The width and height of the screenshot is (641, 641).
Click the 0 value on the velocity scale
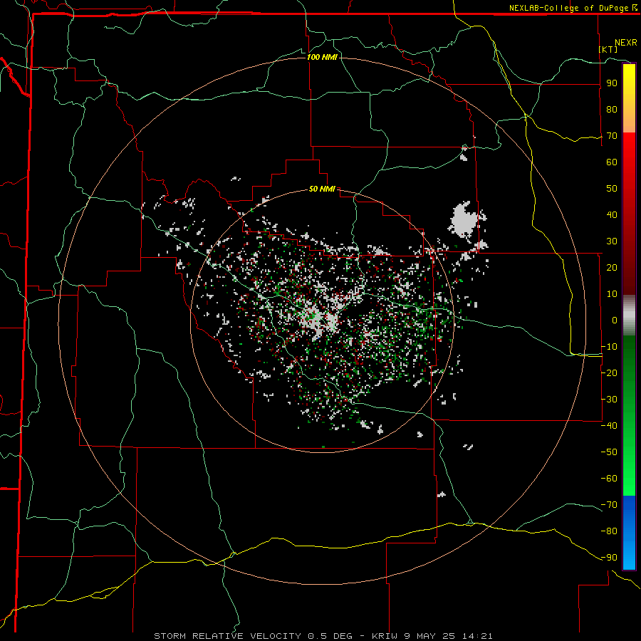(x=615, y=320)
